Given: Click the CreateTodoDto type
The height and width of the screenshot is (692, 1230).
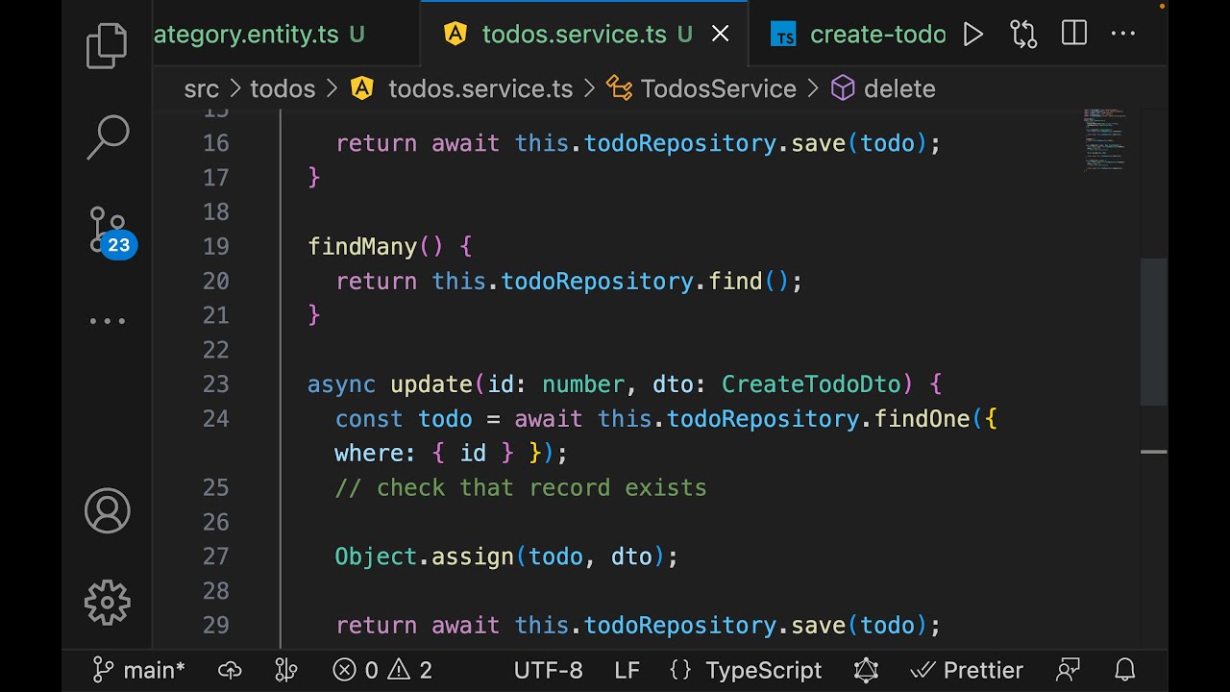Looking at the screenshot, I should [x=811, y=384].
